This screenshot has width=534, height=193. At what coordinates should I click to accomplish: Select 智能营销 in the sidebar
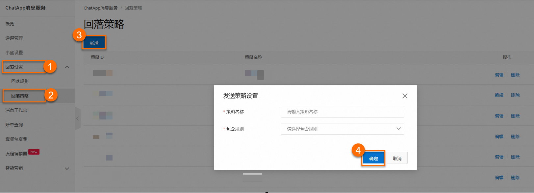pyautogui.click(x=14, y=168)
